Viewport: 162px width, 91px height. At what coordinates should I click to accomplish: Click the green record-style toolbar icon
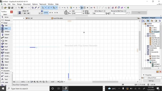[128, 8]
